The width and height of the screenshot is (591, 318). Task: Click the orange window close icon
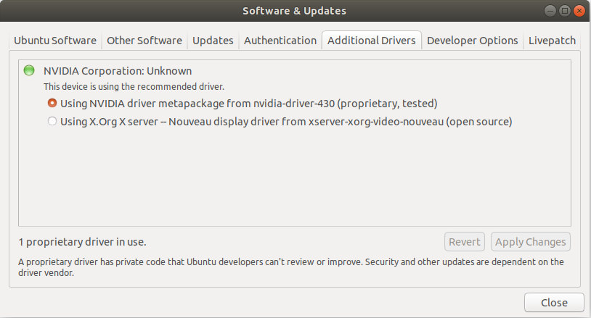579,11
